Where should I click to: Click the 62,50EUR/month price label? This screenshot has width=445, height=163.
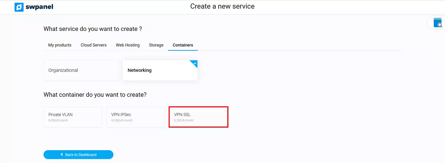click(x=122, y=120)
